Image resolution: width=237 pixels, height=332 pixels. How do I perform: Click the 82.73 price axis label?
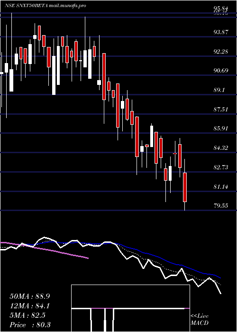point(221,167)
